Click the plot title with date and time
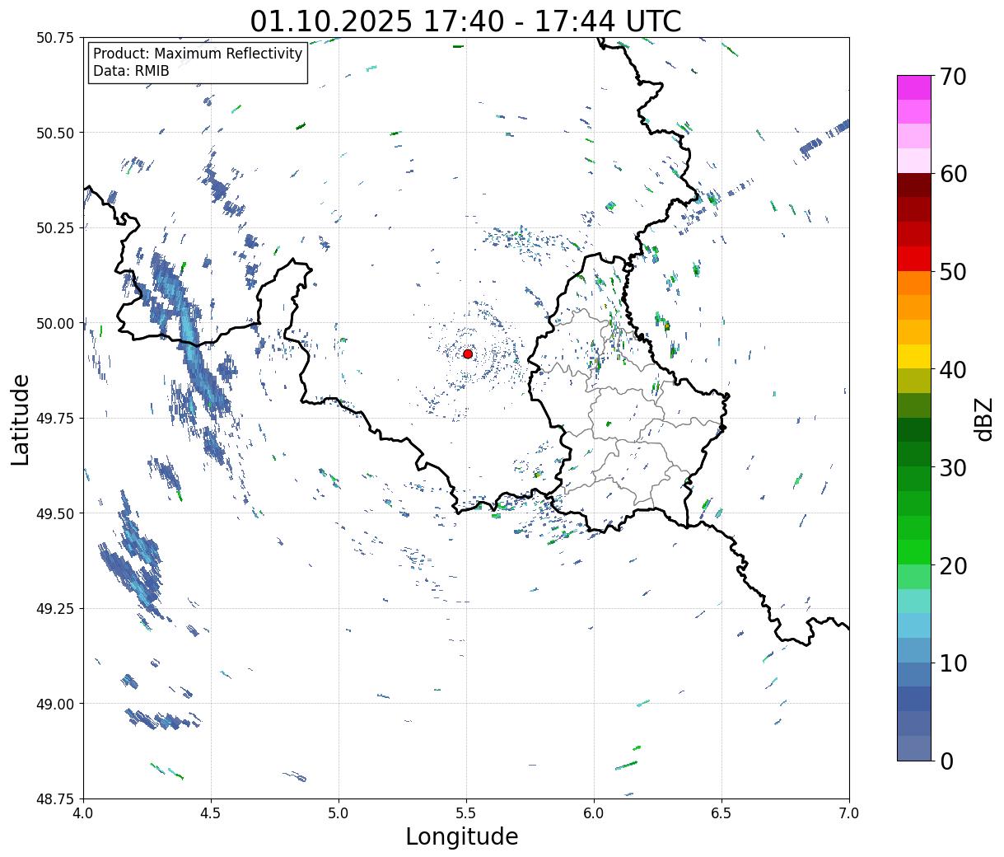The width and height of the screenshot is (1004, 857). 465,21
